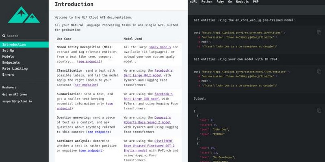Open the spaCy models link

(160, 47)
